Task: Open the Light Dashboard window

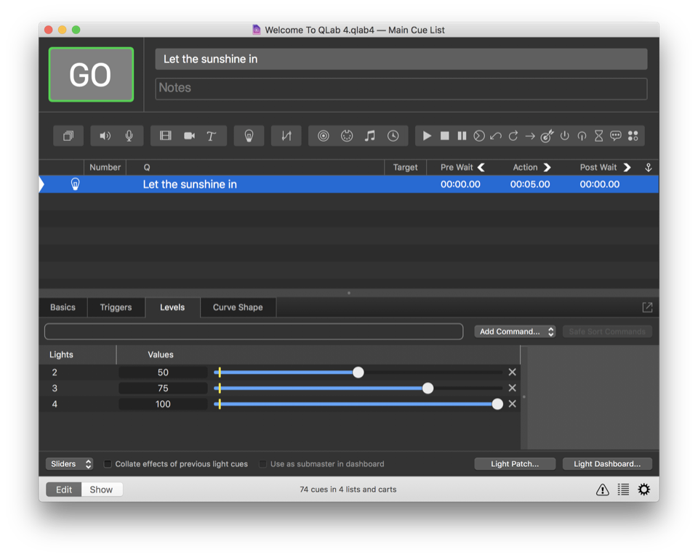Action: pyautogui.click(x=606, y=464)
